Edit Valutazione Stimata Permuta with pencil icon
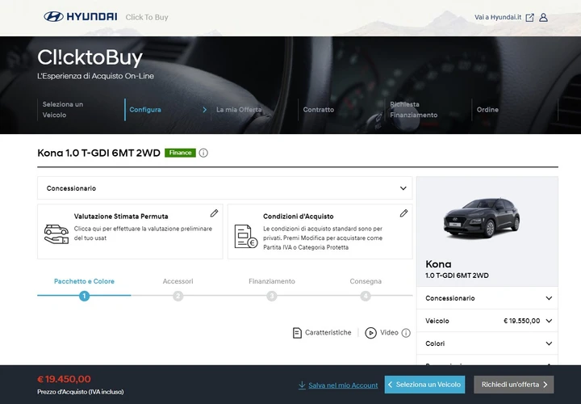Screen dimensions: 581x404 coord(214,213)
